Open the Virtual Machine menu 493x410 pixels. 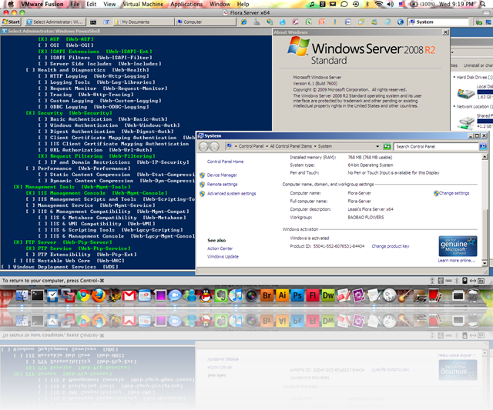(x=143, y=4)
